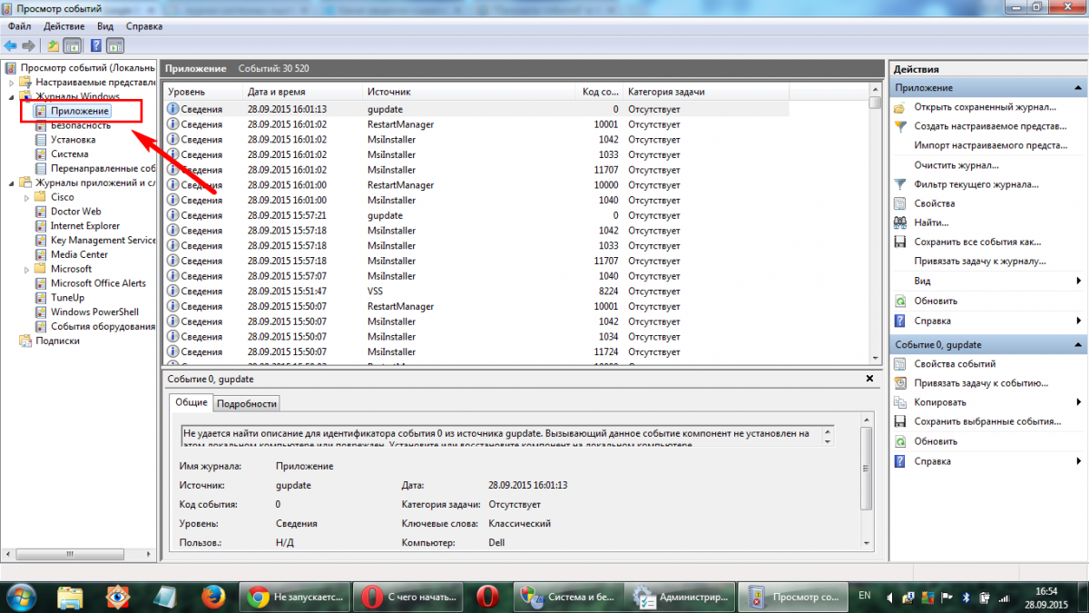Select the Windows PowerShell log
The image size is (1089, 613).
[94, 312]
